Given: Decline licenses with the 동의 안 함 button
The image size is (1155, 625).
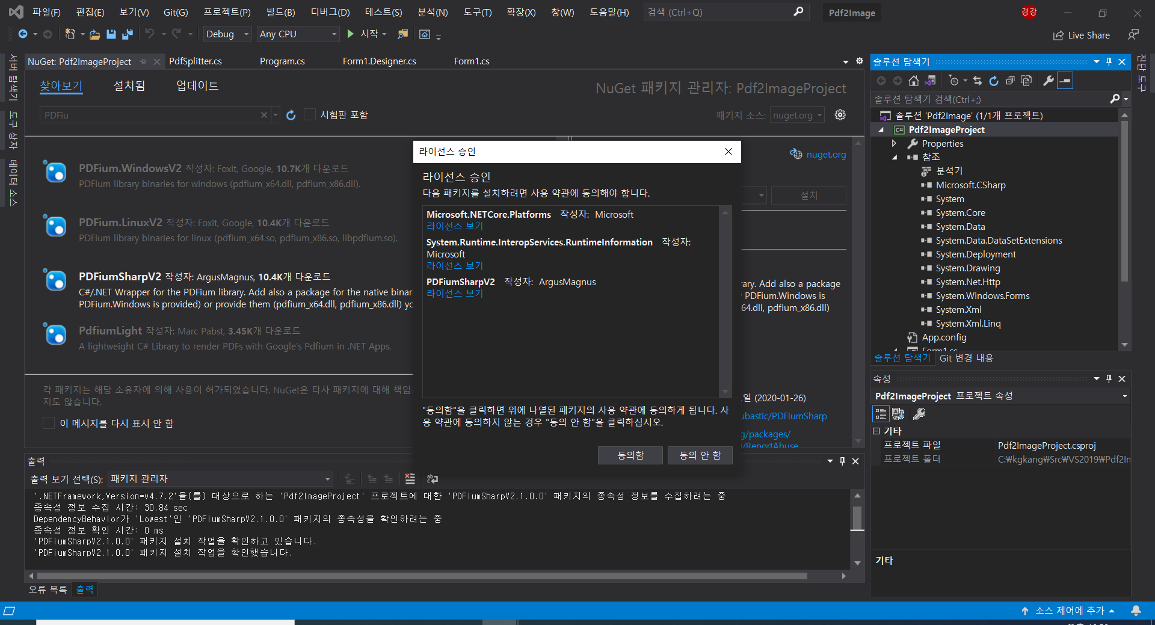Looking at the screenshot, I should (x=700, y=455).
